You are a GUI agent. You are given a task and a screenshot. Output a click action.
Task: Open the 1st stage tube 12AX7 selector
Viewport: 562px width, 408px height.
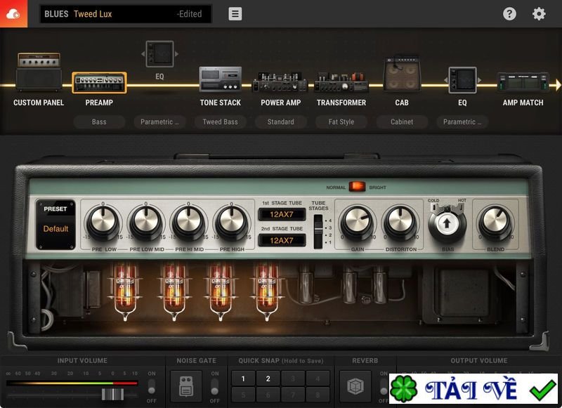point(281,214)
